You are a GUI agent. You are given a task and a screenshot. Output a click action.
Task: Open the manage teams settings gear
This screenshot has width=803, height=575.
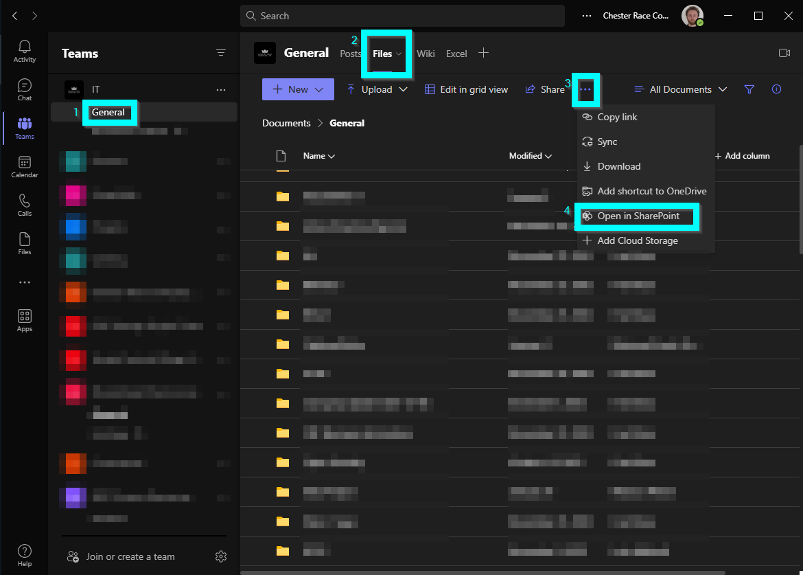click(x=221, y=556)
